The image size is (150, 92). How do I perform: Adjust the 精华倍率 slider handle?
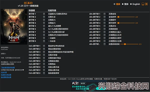(x=118, y=23)
